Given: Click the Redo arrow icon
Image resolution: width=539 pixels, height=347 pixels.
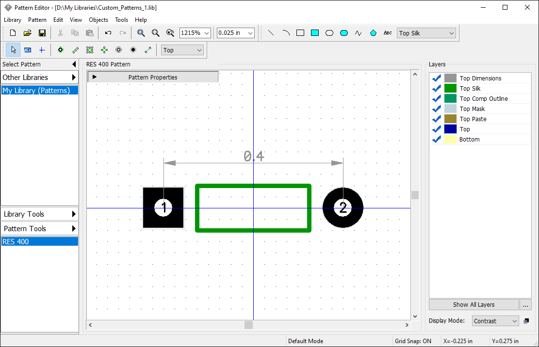Looking at the screenshot, I should click(x=122, y=33).
